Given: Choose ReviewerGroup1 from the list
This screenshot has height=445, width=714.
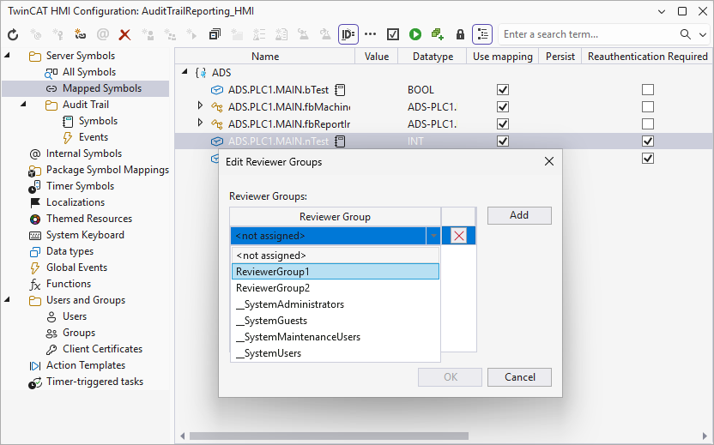Looking at the screenshot, I should [336, 272].
